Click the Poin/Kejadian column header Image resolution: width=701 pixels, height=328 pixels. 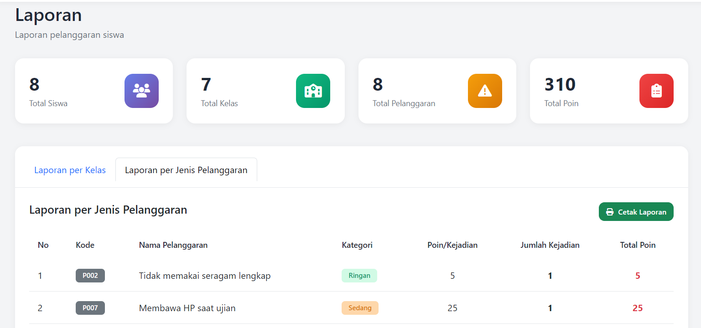pyautogui.click(x=452, y=245)
